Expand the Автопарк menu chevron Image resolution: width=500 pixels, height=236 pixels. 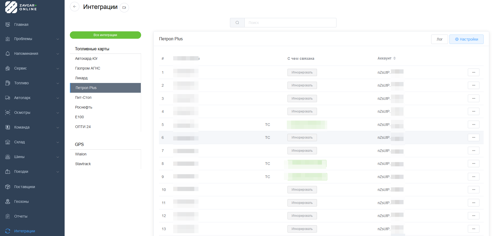(58, 98)
